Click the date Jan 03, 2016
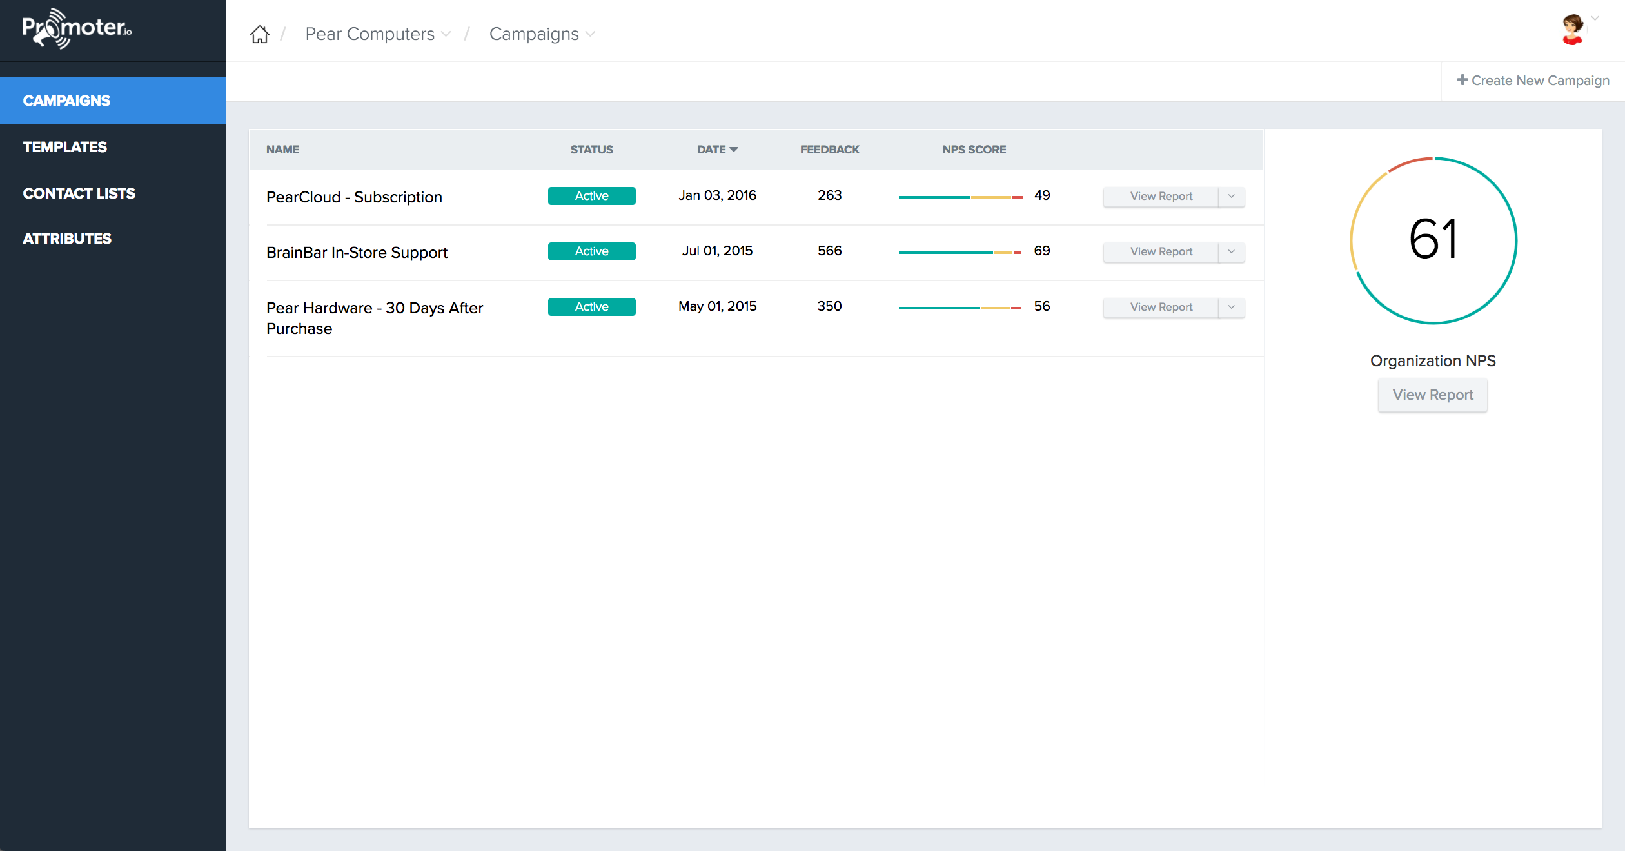The image size is (1625, 851). pos(717,195)
